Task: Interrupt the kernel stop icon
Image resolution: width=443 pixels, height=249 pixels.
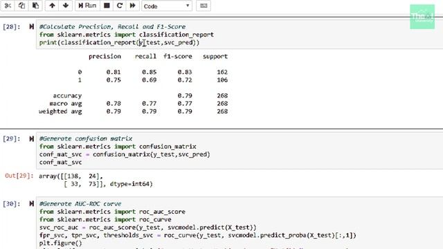Action: [x=107, y=6]
